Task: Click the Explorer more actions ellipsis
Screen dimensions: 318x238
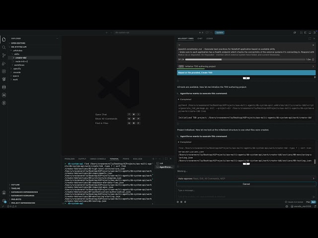Action: click(57, 39)
